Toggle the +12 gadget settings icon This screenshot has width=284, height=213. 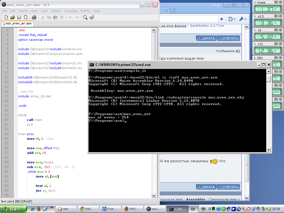coord(276,44)
